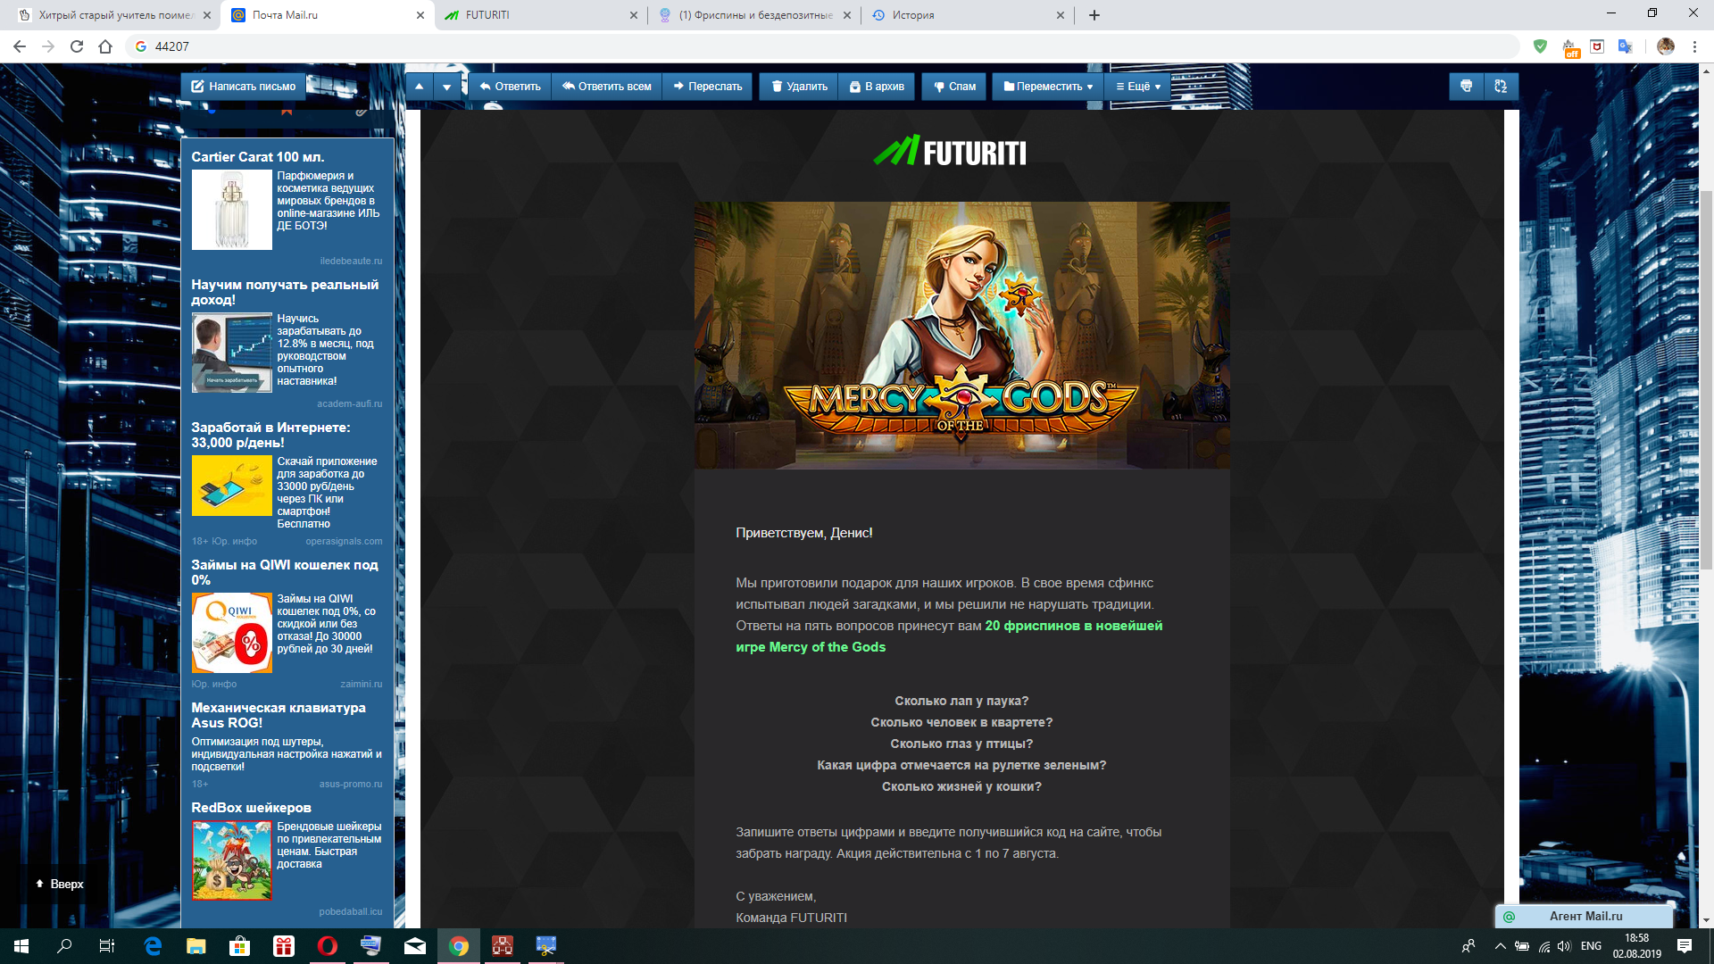Open the volume control in system tray
Viewport: 1714px width, 964px height.
[x=1564, y=946]
